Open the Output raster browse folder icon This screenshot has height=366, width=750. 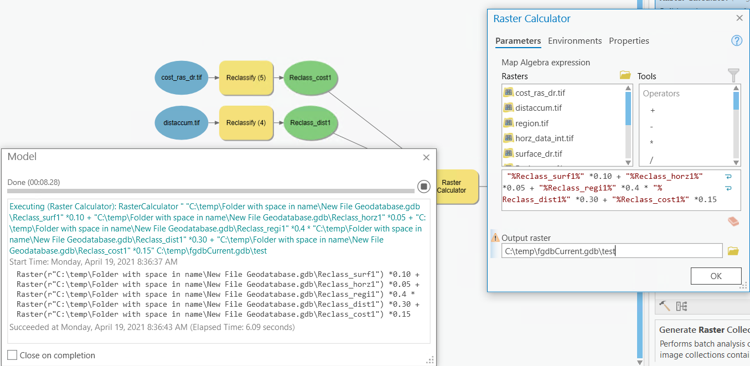coord(734,250)
